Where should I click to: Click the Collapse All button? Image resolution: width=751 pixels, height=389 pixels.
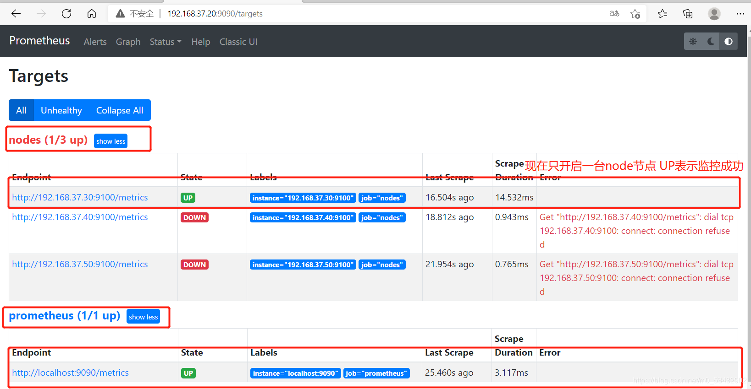(120, 110)
